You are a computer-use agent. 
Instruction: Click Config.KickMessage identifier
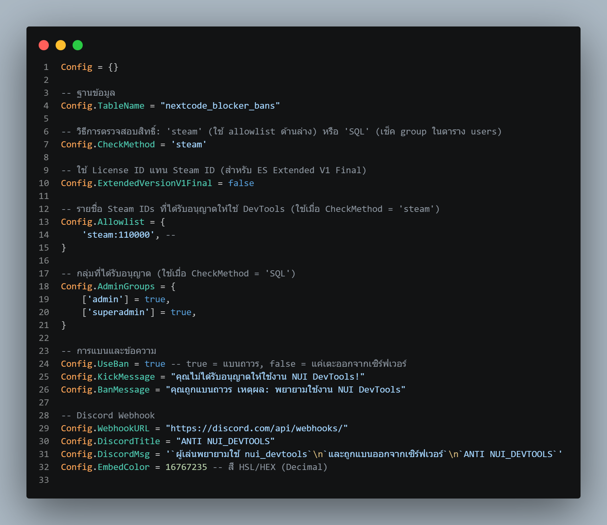tap(108, 377)
